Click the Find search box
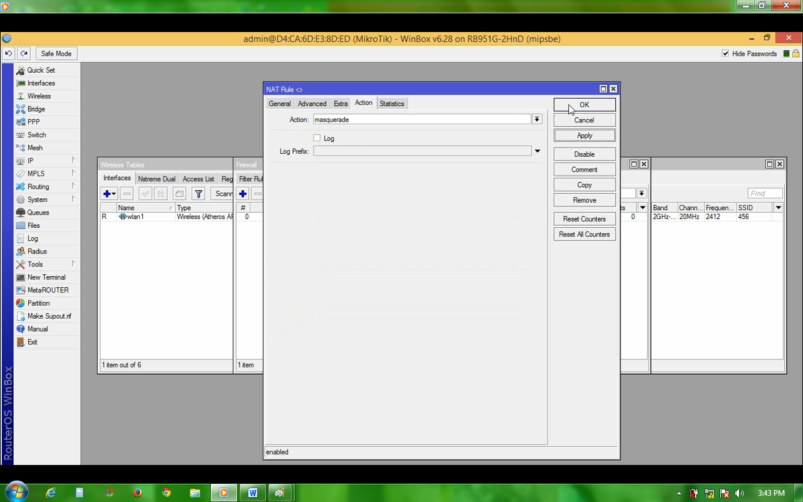The height and width of the screenshot is (502, 803). coord(765,194)
